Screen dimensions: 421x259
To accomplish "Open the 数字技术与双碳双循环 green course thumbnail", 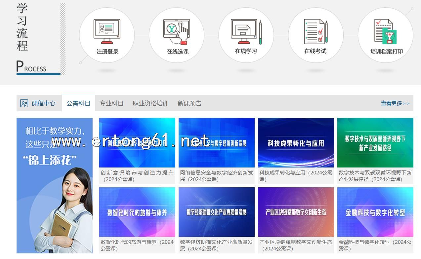I will click(x=375, y=143).
